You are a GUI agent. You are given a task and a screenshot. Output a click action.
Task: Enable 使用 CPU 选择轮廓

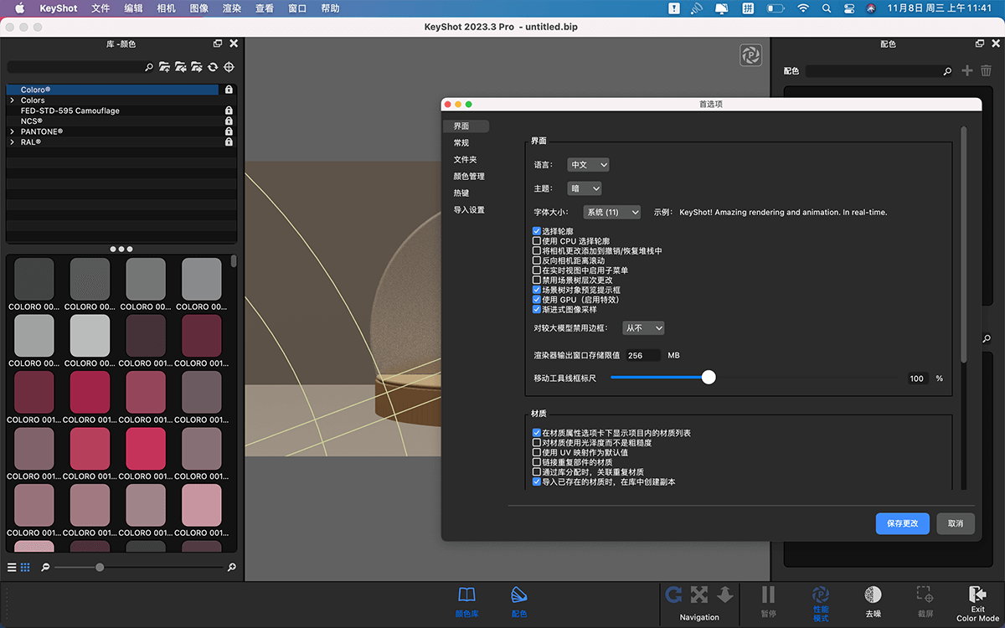pyautogui.click(x=537, y=241)
